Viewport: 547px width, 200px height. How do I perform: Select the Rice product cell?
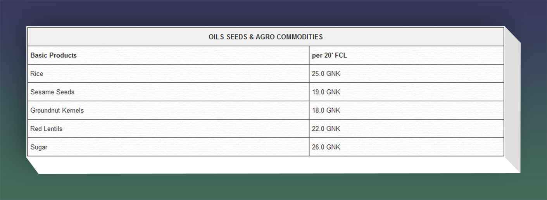coord(37,74)
